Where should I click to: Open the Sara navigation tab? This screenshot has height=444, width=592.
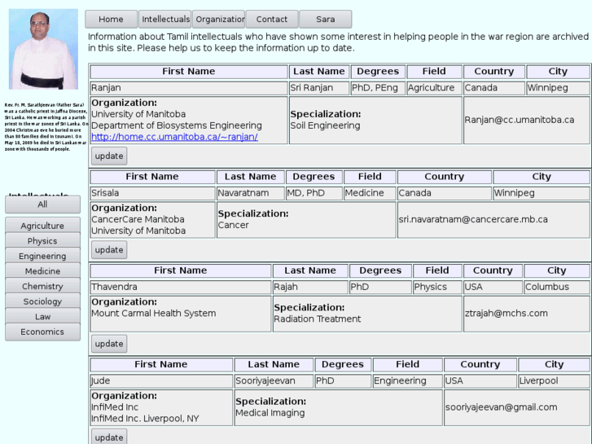point(326,20)
